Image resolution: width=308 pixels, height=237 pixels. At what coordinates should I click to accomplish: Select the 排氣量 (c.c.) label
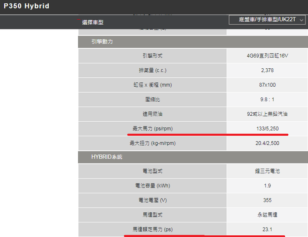pyautogui.click(x=152, y=70)
